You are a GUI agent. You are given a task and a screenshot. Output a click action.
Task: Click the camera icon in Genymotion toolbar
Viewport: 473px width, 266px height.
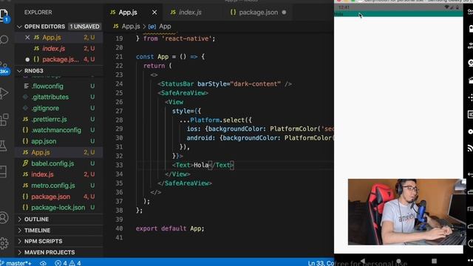(470, 63)
